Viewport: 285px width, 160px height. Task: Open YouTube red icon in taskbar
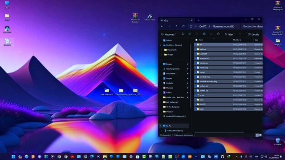[x=72, y=156]
